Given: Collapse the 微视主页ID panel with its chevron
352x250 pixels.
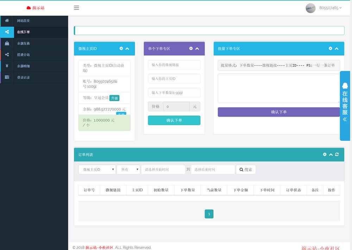Looking at the screenshot, I should tap(127, 49).
